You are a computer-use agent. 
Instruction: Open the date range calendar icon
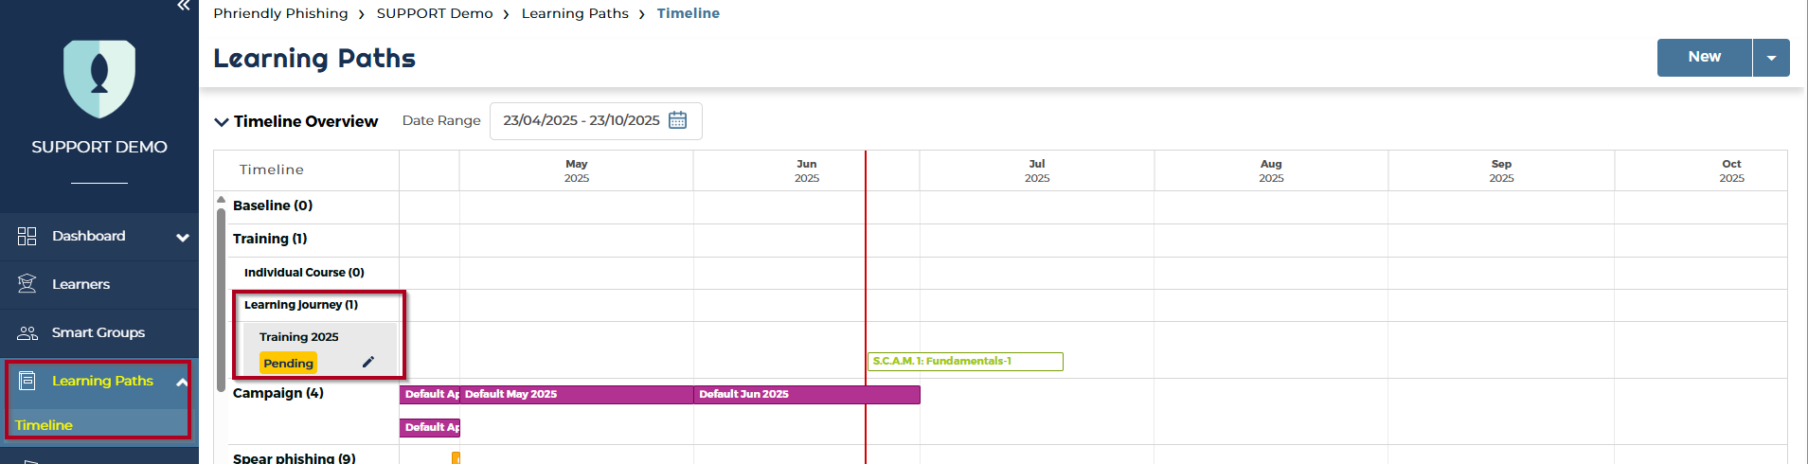pyautogui.click(x=678, y=120)
